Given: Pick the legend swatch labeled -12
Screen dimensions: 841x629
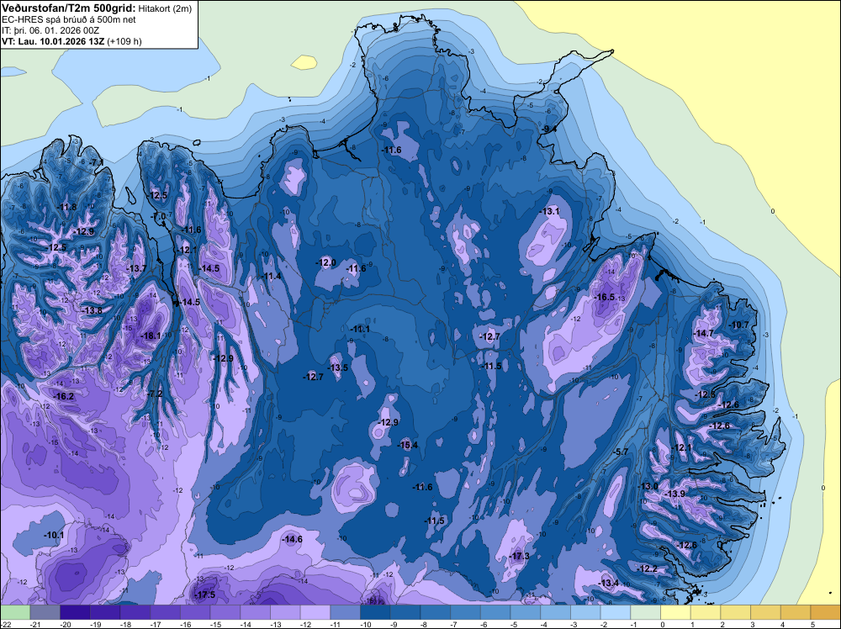Looking at the screenshot, I should click(315, 612).
